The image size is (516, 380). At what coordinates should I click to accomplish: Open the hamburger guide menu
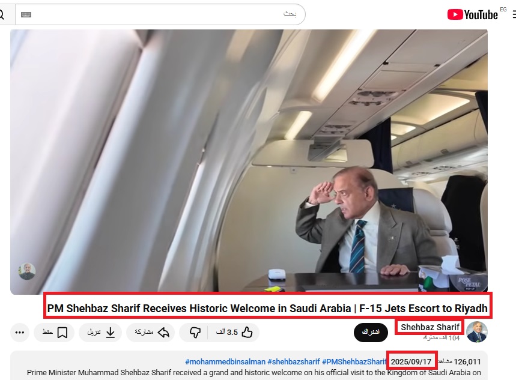(x=514, y=14)
